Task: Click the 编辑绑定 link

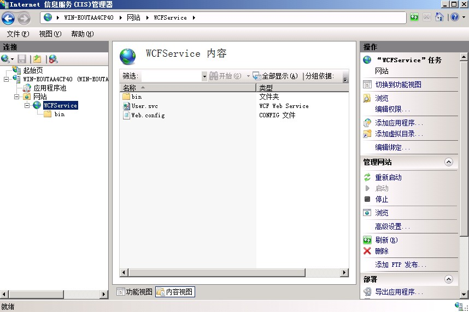Action: (392, 147)
